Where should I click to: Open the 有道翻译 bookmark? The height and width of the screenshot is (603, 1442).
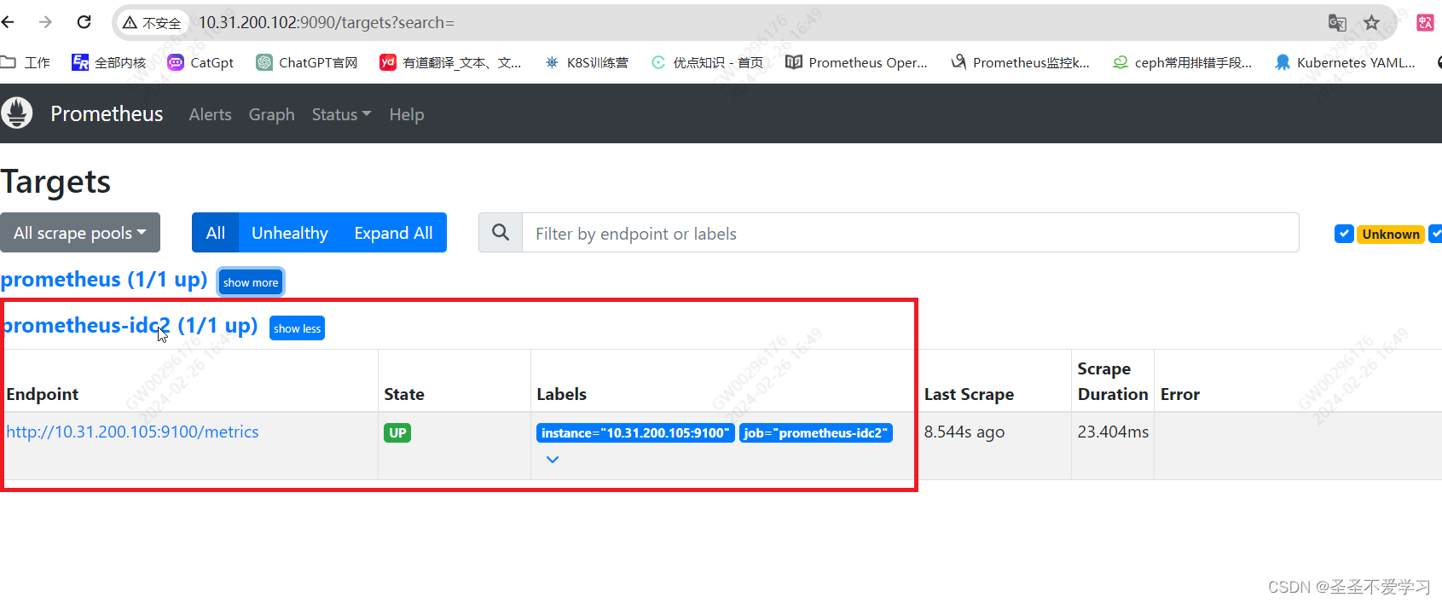(450, 62)
